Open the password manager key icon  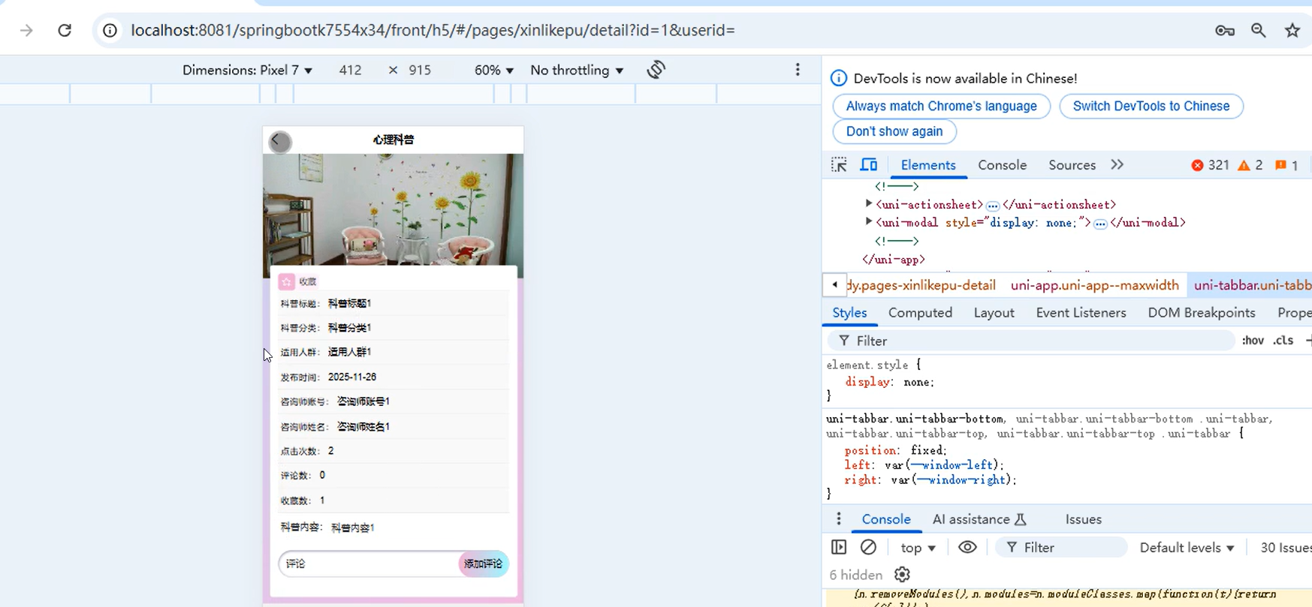point(1225,30)
